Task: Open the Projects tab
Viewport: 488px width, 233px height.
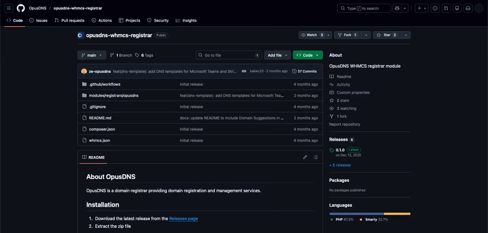Action: click(130, 20)
